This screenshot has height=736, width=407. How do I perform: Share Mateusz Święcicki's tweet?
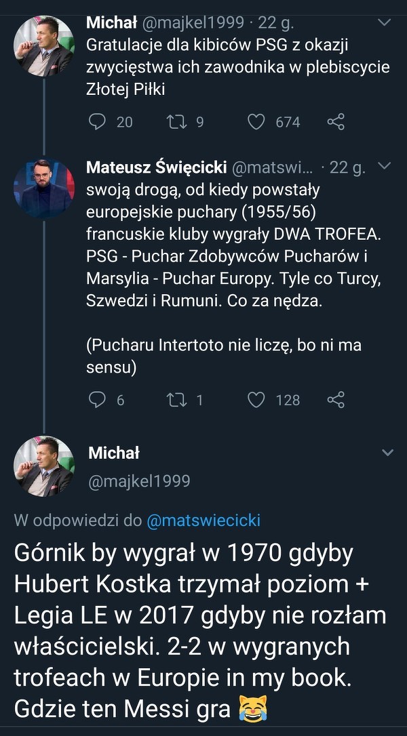click(336, 400)
